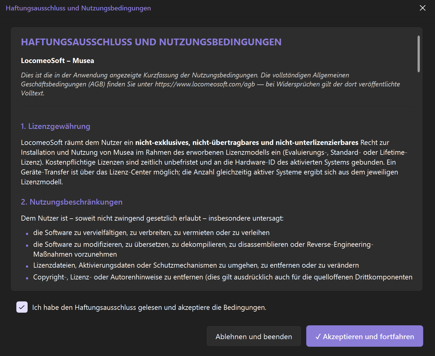Click 'Ablehnen und beenden' button
This screenshot has height=356, width=435.
[x=254, y=336]
